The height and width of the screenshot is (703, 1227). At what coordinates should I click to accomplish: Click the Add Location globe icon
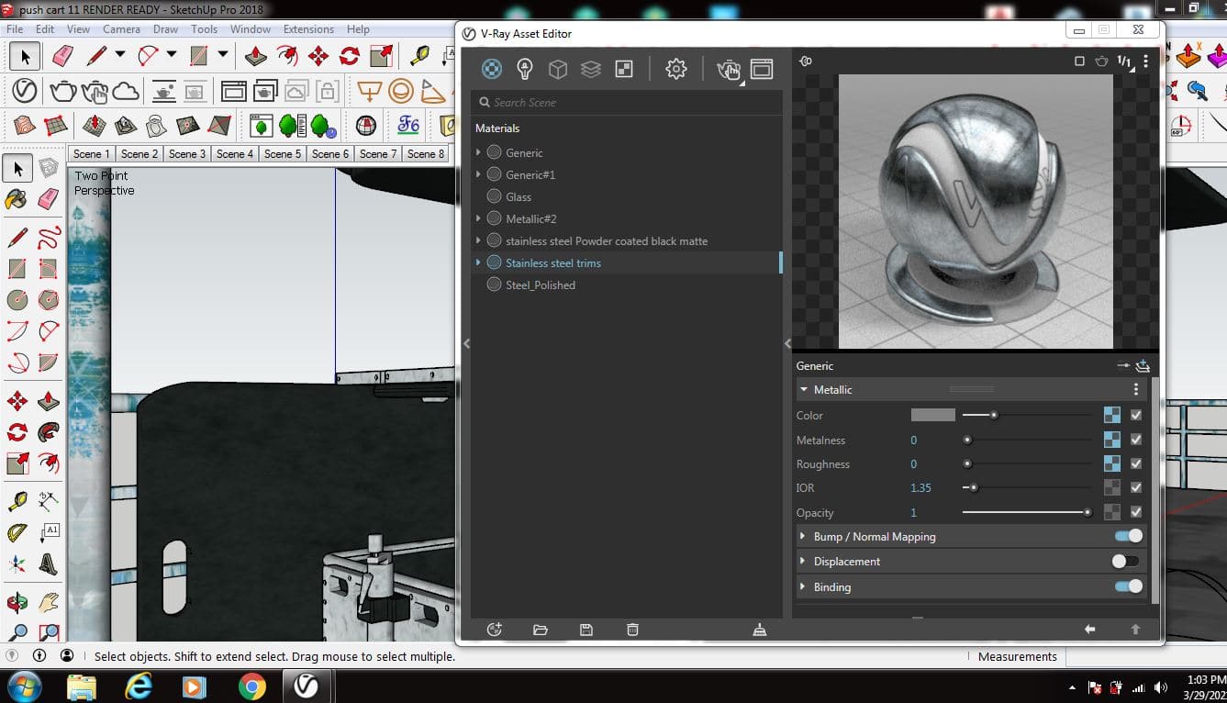(x=366, y=125)
